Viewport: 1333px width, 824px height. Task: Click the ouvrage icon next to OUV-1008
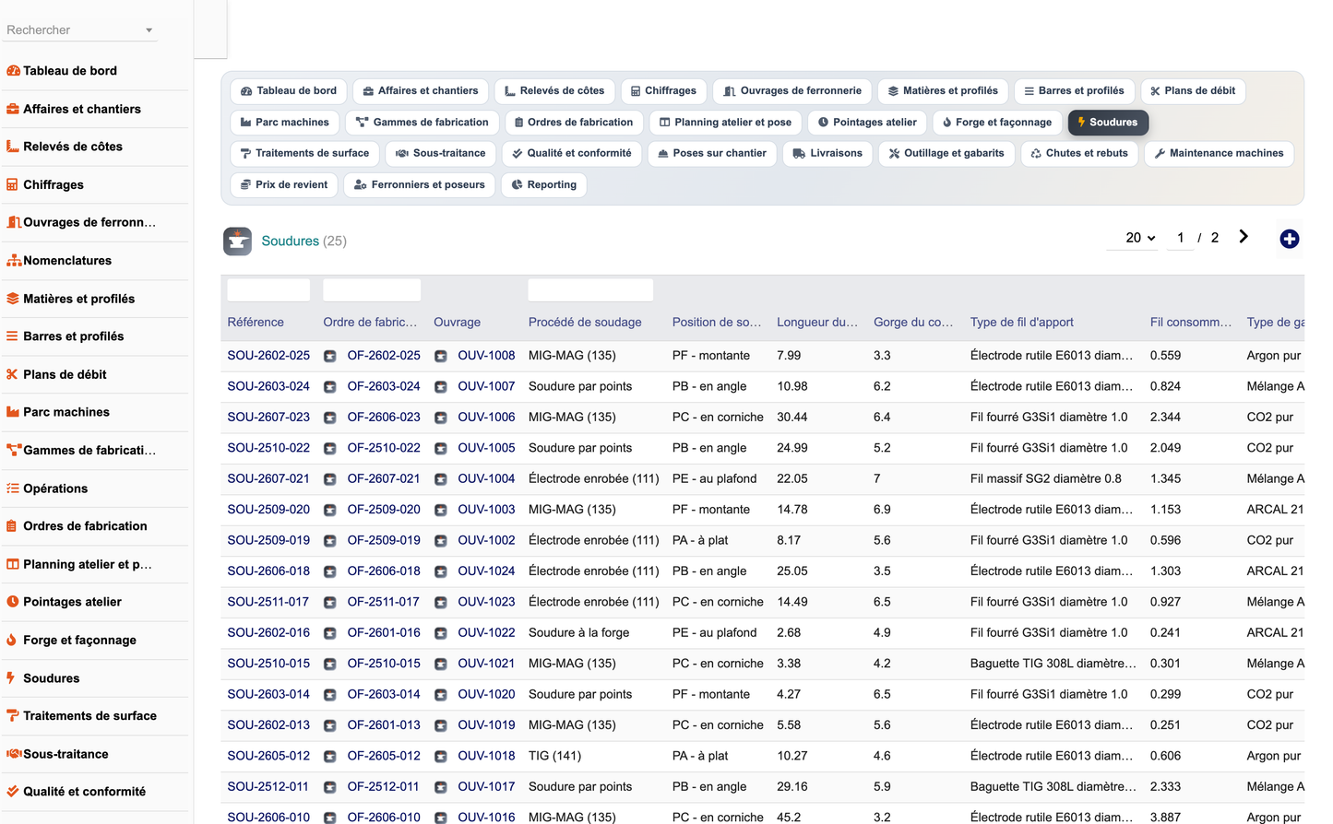point(441,356)
